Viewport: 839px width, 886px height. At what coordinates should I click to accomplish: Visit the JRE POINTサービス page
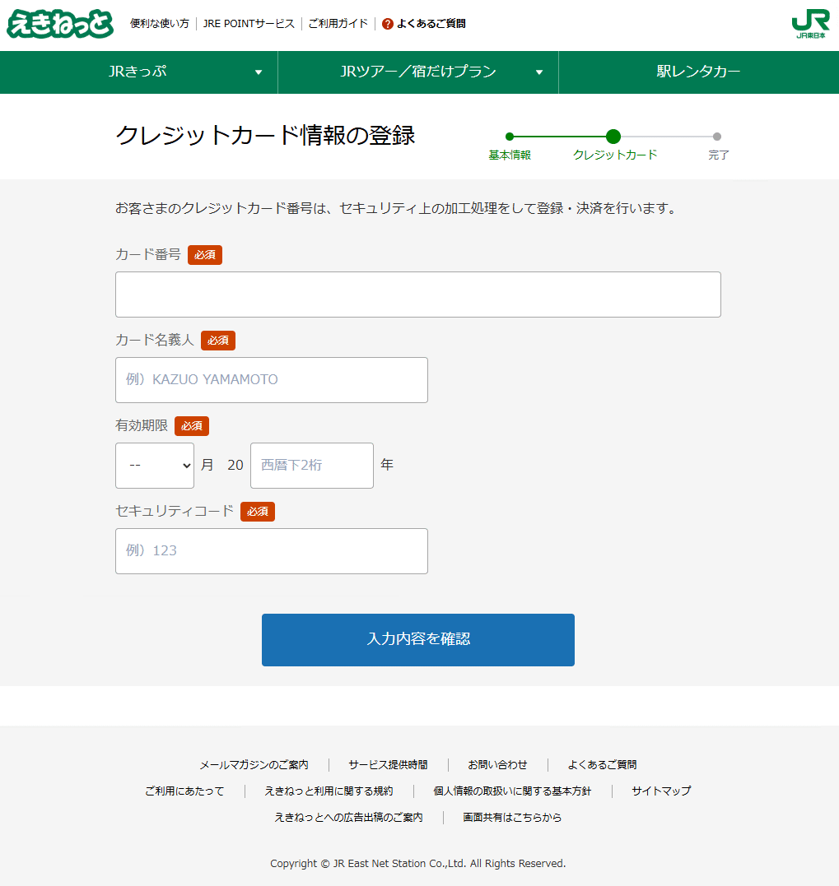click(248, 24)
